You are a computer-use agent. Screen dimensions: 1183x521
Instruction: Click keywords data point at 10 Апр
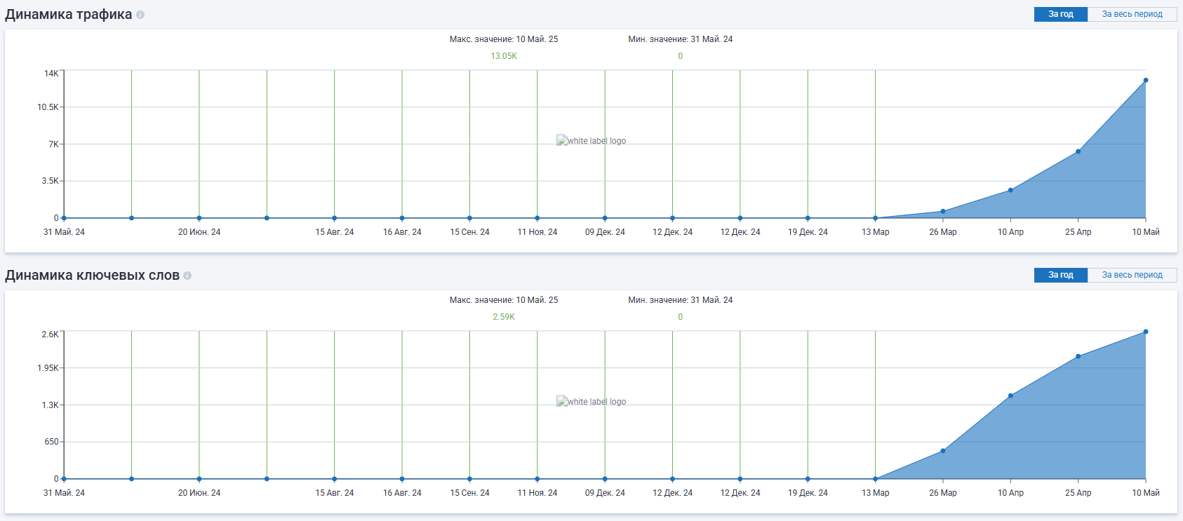pyautogui.click(x=1010, y=395)
